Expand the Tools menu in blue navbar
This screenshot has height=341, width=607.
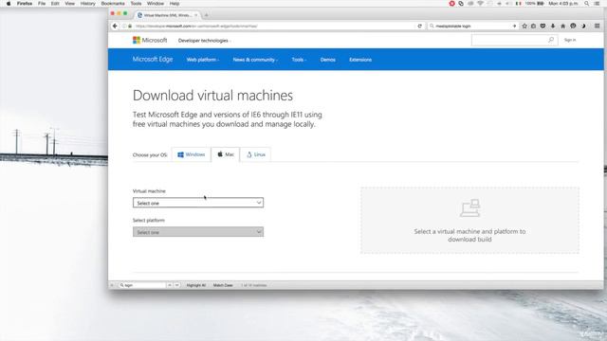pos(299,60)
